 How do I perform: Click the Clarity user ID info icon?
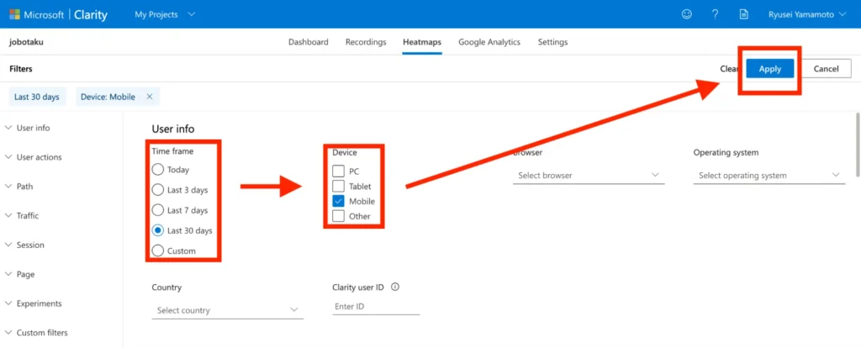[395, 287]
